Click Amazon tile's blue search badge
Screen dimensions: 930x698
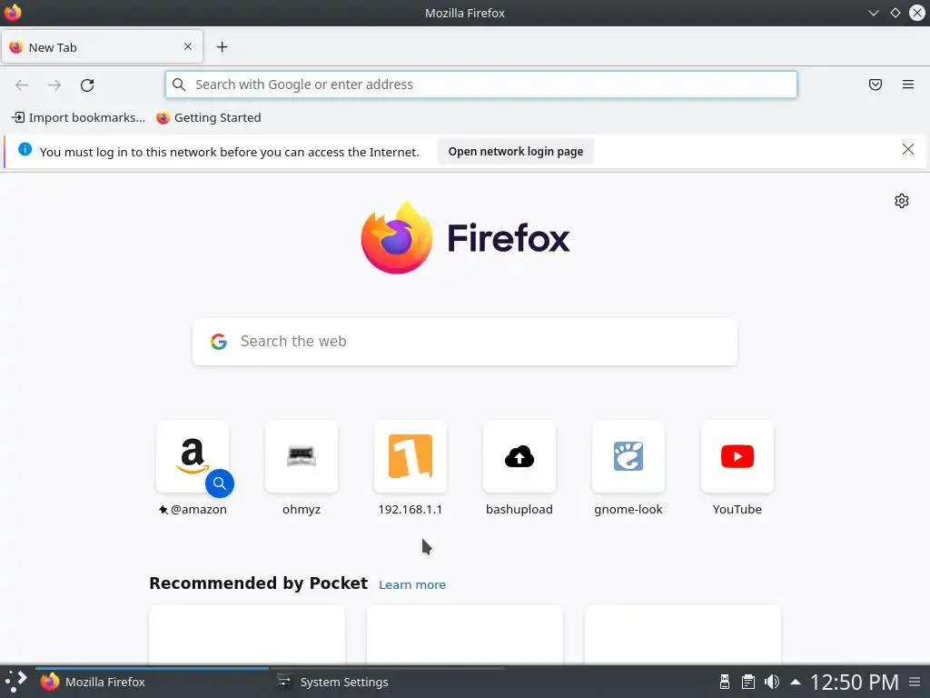tap(220, 484)
